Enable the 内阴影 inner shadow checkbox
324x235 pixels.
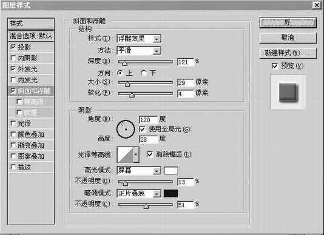tap(13, 58)
